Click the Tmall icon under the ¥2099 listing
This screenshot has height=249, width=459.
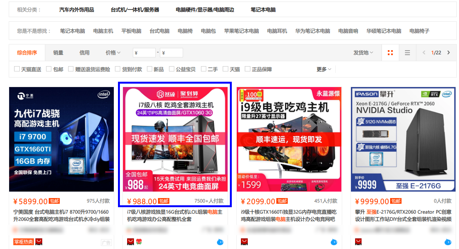pyautogui.click(x=244, y=242)
